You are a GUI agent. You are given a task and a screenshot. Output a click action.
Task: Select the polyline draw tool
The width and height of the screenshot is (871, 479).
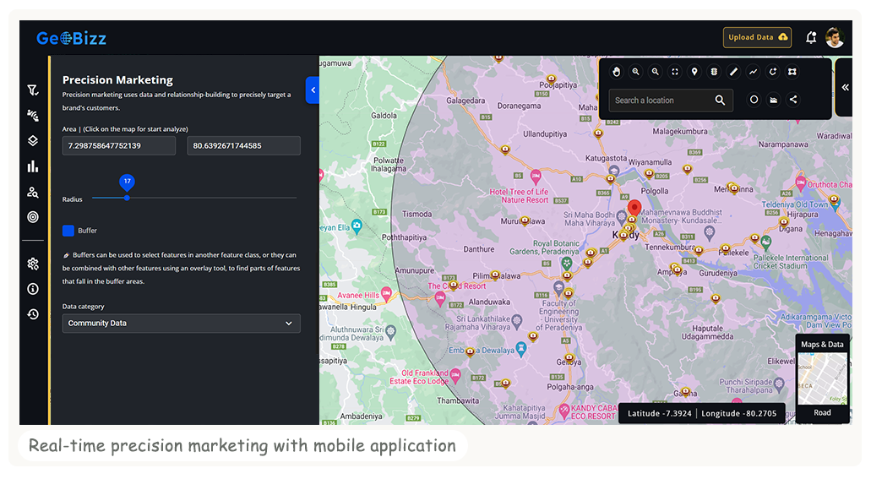(753, 72)
